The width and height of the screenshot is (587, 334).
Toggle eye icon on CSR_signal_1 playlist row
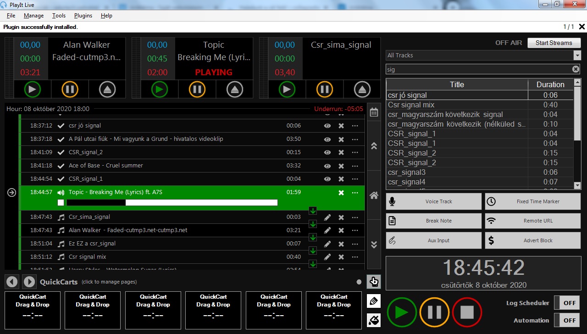327,179
